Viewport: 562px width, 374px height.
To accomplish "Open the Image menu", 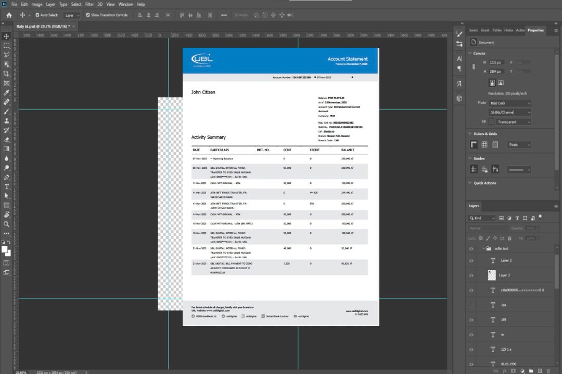I will 36,4.
